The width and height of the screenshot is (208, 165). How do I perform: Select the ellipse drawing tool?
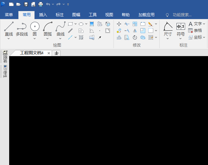[x=81, y=24]
